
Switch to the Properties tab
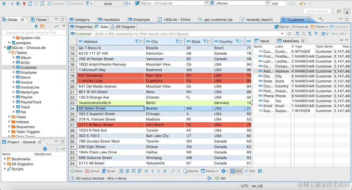(x=81, y=27)
